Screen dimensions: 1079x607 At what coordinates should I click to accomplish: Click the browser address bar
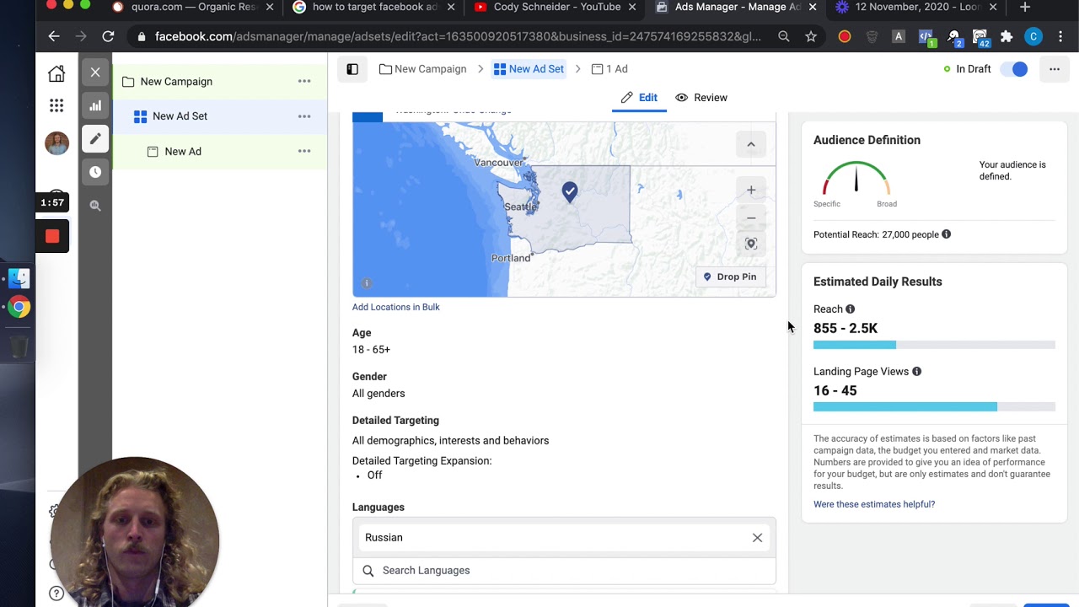point(458,37)
